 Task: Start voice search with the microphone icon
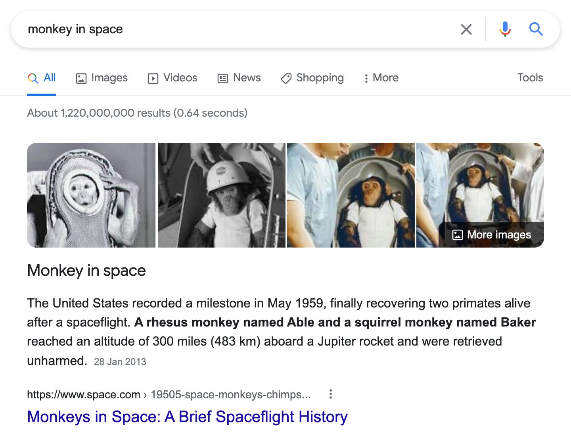click(505, 29)
